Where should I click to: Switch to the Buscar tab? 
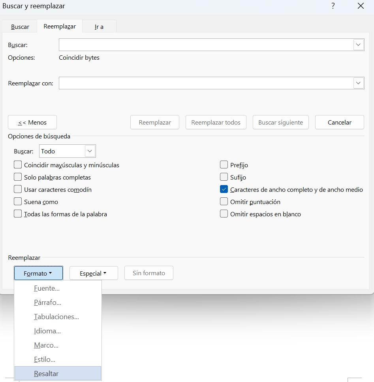(20, 26)
